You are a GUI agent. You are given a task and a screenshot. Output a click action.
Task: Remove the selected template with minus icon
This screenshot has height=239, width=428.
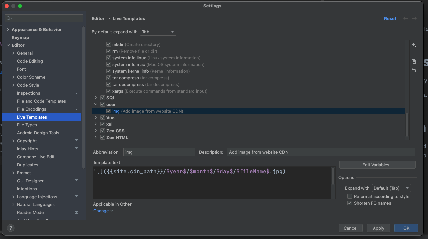coord(414,53)
